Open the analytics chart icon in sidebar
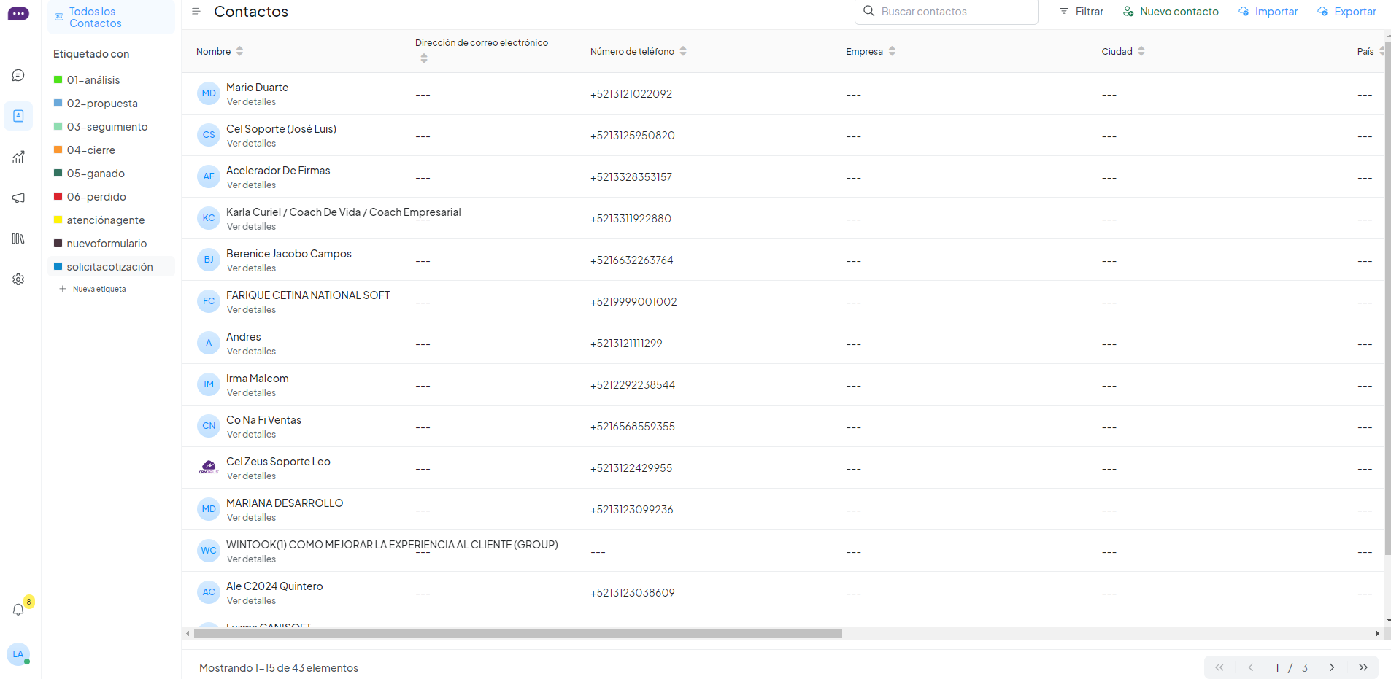This screenshot has width=1391, height=679. [18, 157]
